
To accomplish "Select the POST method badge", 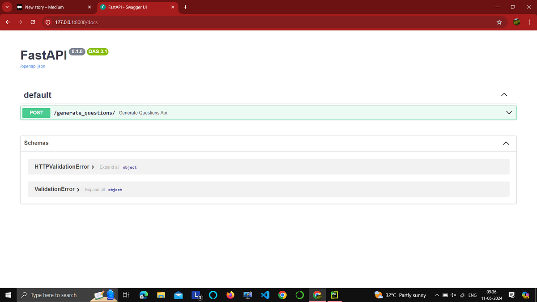I will [x=36, y=112].
